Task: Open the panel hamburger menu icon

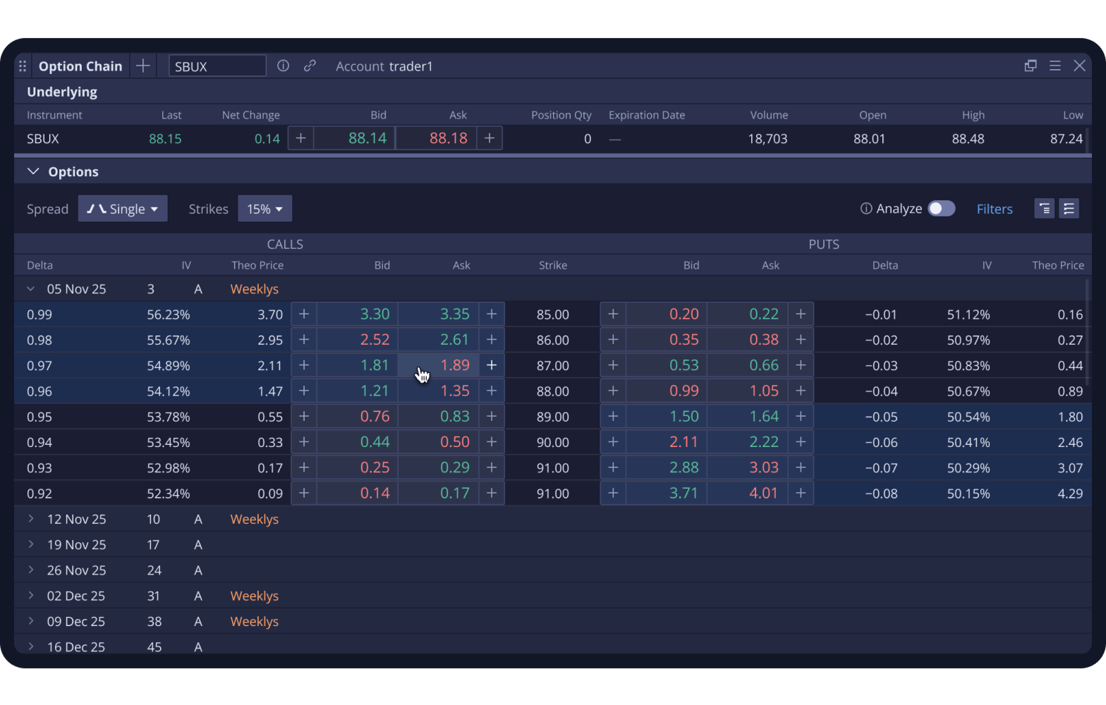Action: click(1055, 66)
